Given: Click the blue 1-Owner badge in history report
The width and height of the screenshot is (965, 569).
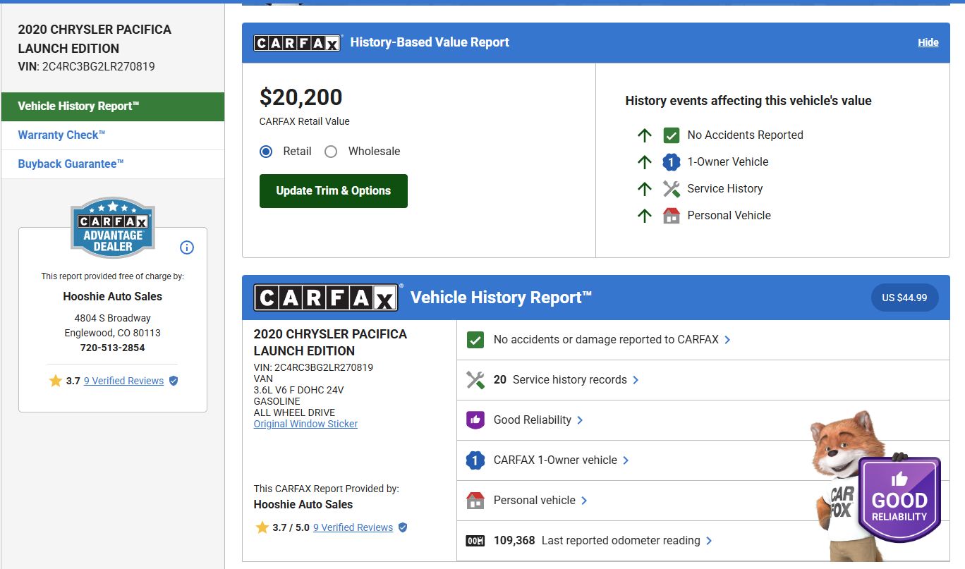Looking at the screenshot, I should tap(475, 460).
